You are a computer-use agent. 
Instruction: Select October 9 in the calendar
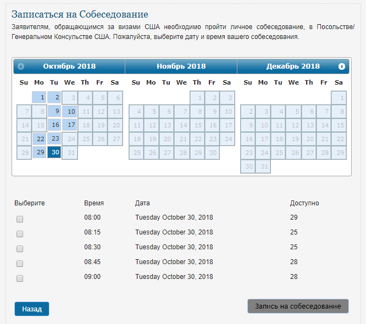click(54, 111)
